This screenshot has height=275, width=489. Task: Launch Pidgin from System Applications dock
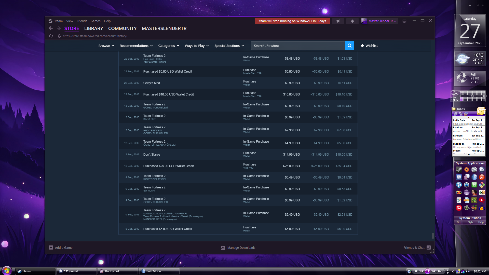pyautogui.click(x=467, y=177)
